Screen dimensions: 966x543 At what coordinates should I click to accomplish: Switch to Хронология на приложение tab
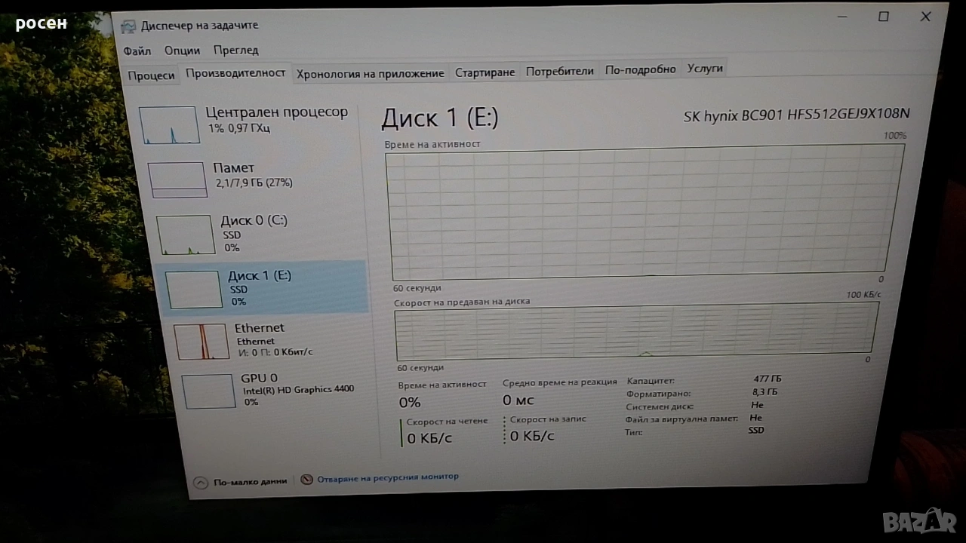[370, 73]
